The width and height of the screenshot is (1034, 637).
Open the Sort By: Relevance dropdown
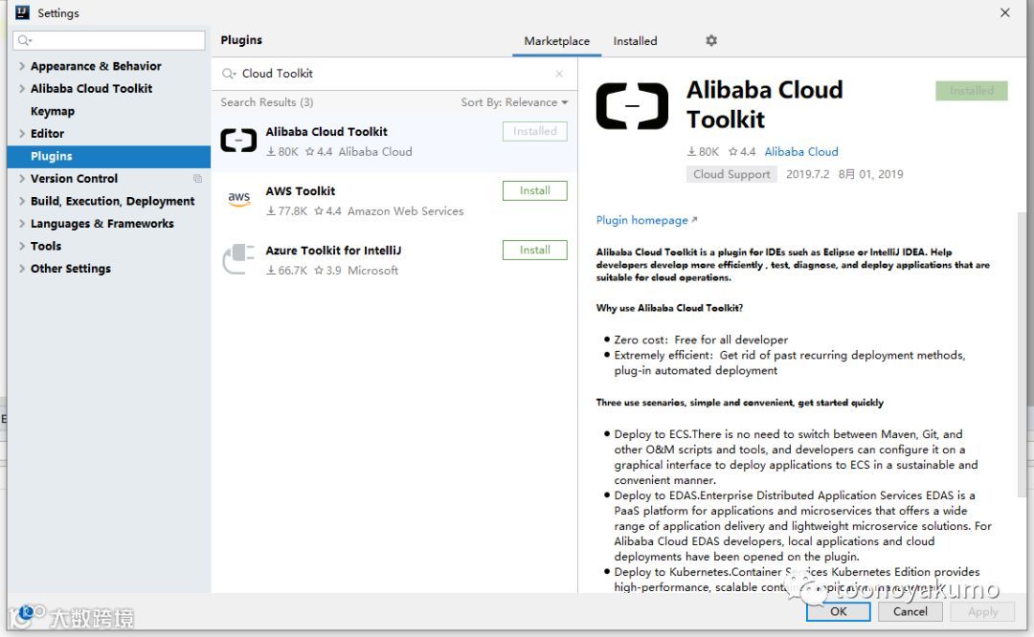pos(514,102)
